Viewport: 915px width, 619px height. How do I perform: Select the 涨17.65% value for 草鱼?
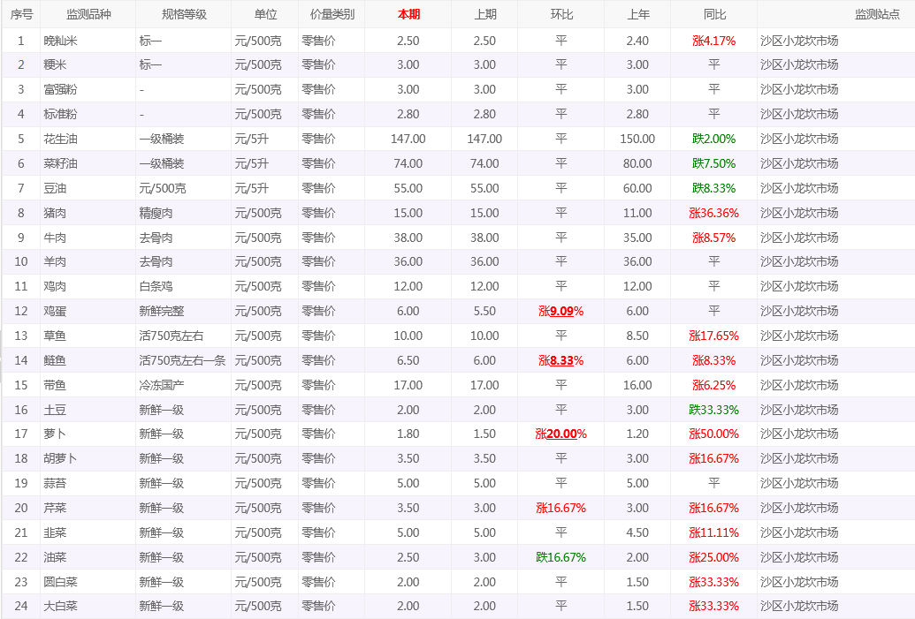coord(713,336)
